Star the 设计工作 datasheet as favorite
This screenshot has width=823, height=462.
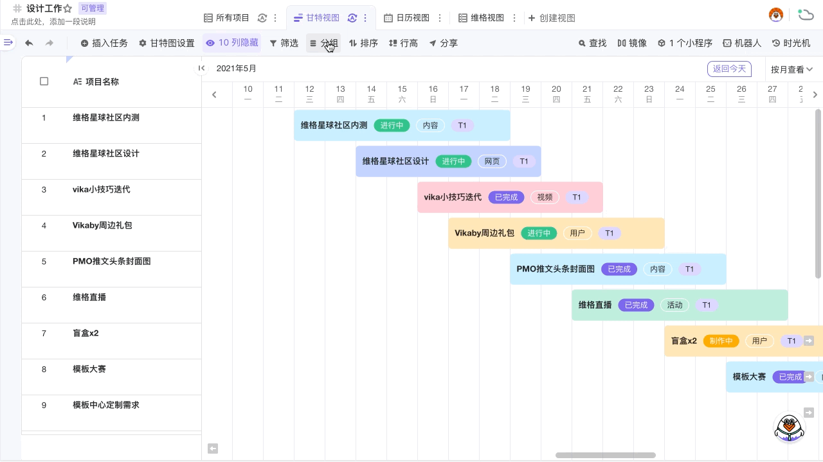(68, 9)
